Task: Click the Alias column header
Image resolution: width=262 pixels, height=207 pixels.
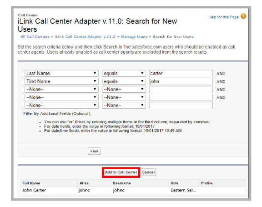Action: coord(84,183)
